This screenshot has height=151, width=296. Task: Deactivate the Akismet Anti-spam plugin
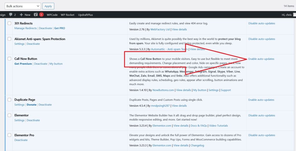coord(33,44)
